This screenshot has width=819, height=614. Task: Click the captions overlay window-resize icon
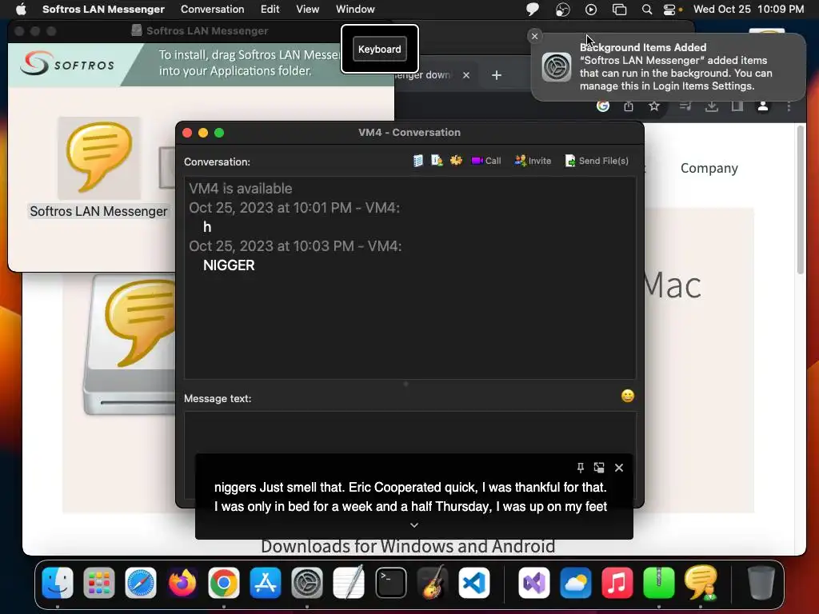pyautogui.click(x=599, y=467)
